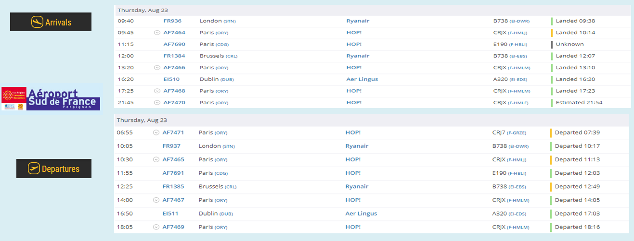Image resolution: width=634 pixels, height=241 pixels.
Task: Open aircraft registration F-HMLF link
Action: 519,103
